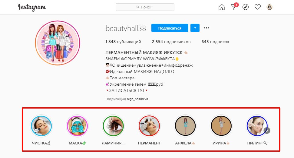
Task: Open the ЛАМИНИР... eyelash story highlight
Action: point(113,126)
